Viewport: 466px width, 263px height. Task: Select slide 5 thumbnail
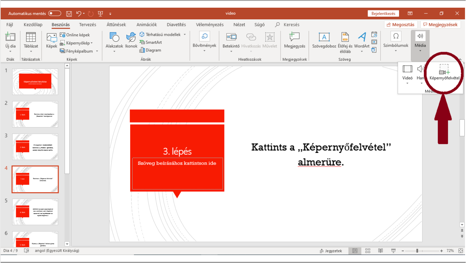[35, 212]
